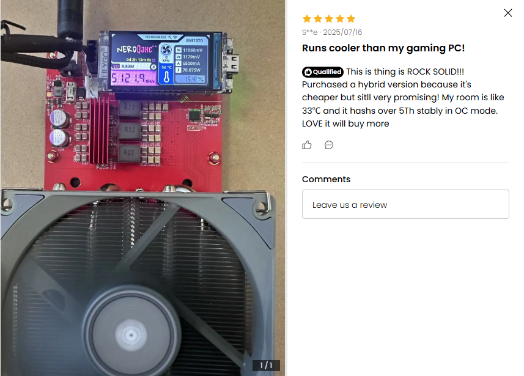Click reviewer name S**e
524x376 pixels.
(310, 32)
